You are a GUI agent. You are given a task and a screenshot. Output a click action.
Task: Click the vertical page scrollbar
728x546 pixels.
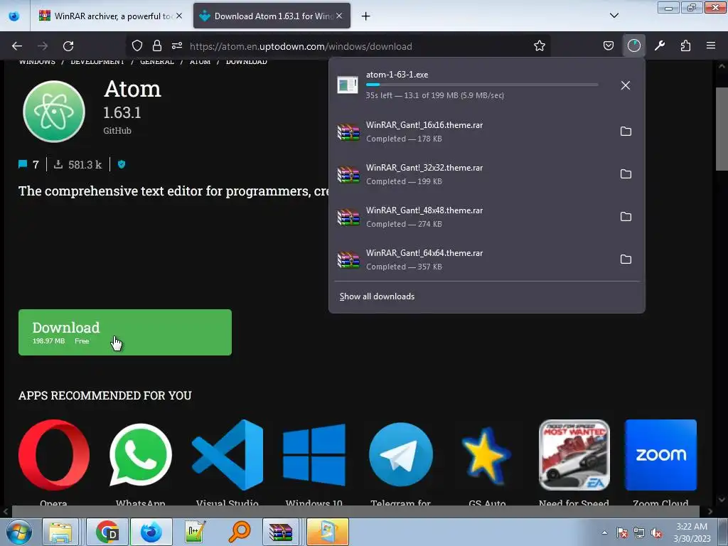[x=722, y=129]
